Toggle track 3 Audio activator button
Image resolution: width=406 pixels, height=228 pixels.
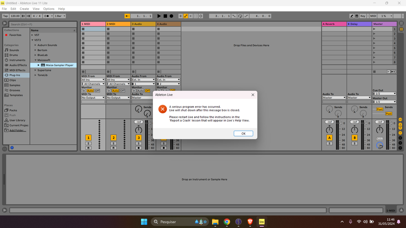(x=139, y=137)
